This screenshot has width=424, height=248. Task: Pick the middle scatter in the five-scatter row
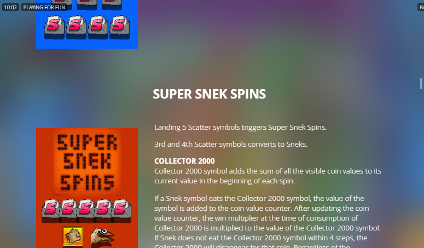(86, 210)
